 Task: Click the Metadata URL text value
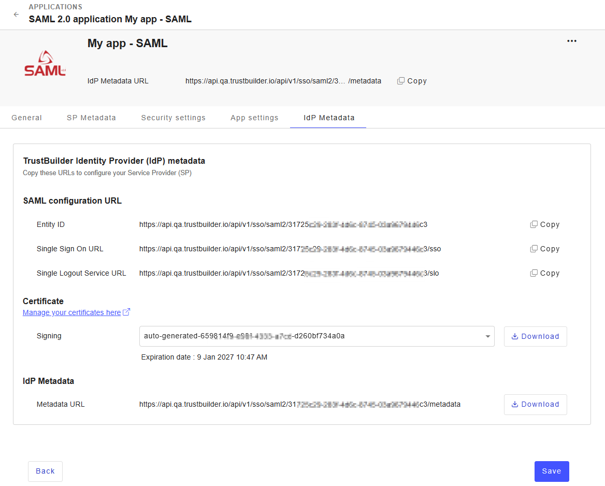(x=299, y=404)
